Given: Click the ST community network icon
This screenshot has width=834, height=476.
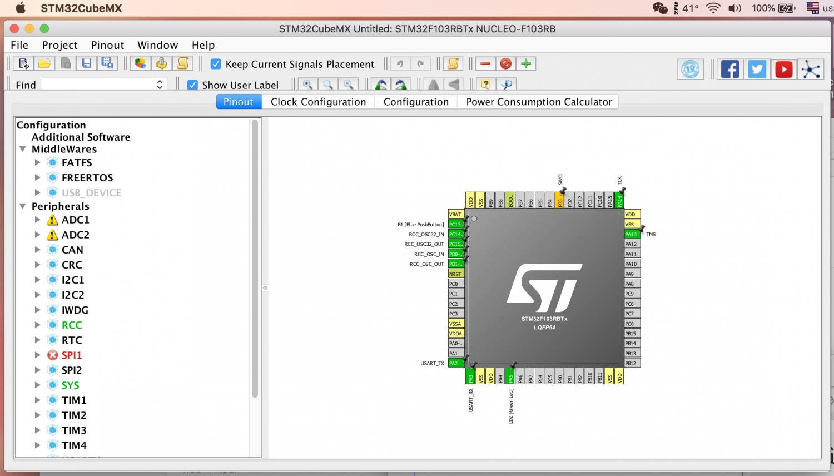Looking at the screenshot, I should (x=811, y=70).
